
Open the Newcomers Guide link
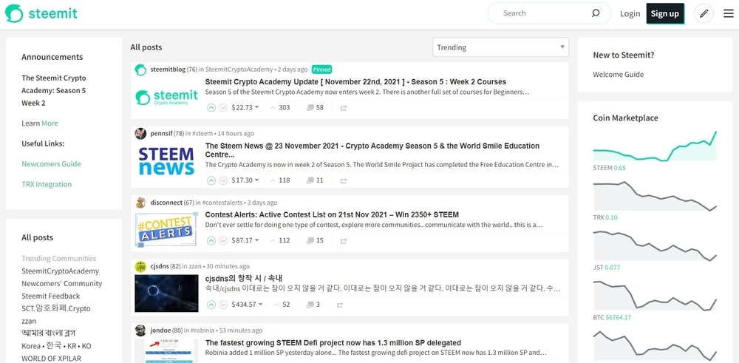pyautogui.click(x=52, y=164)
